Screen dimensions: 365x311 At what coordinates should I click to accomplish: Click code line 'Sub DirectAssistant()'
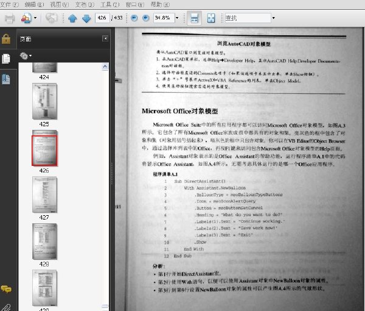click(200, 181)
